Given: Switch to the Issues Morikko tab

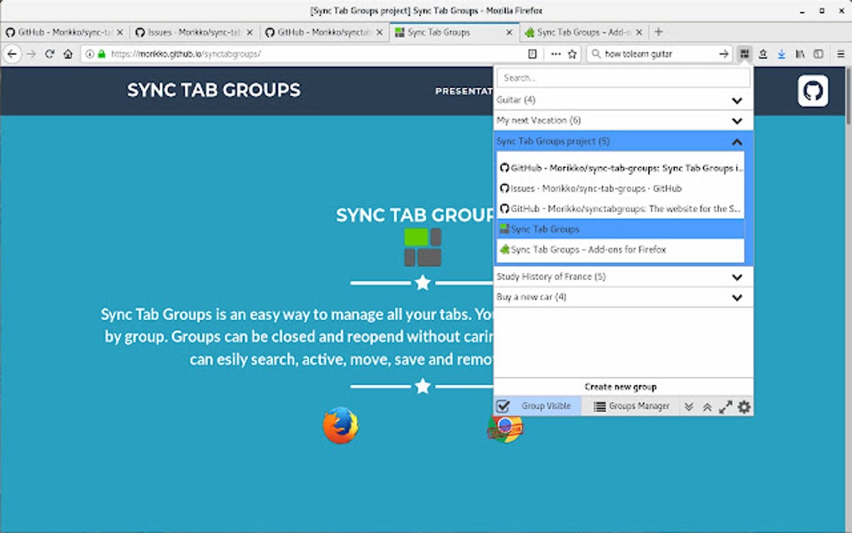Looking at the screenshot, I should (x=195, y=32).
